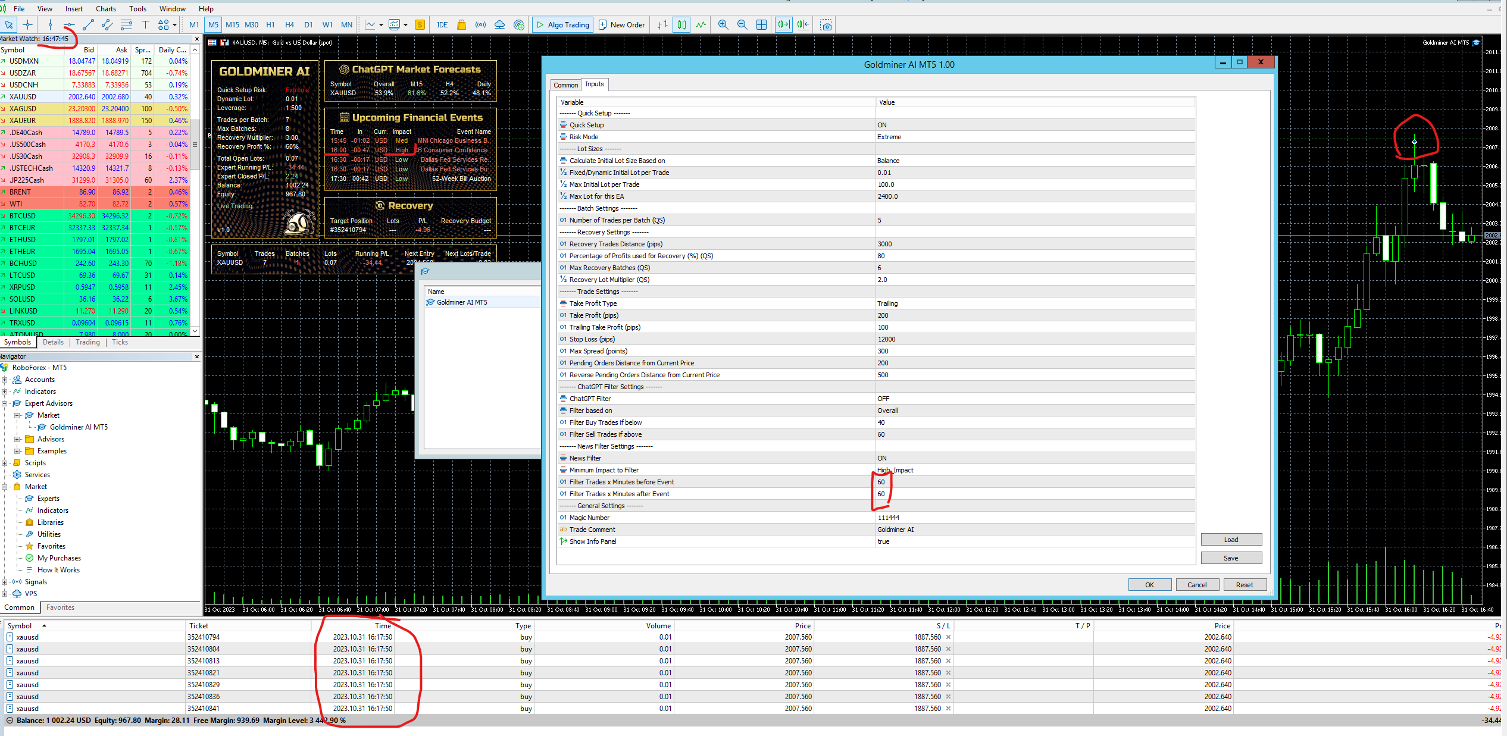Select the H1 timeframe
This screenshot has width=1507, height=736.
pos(270,25)
